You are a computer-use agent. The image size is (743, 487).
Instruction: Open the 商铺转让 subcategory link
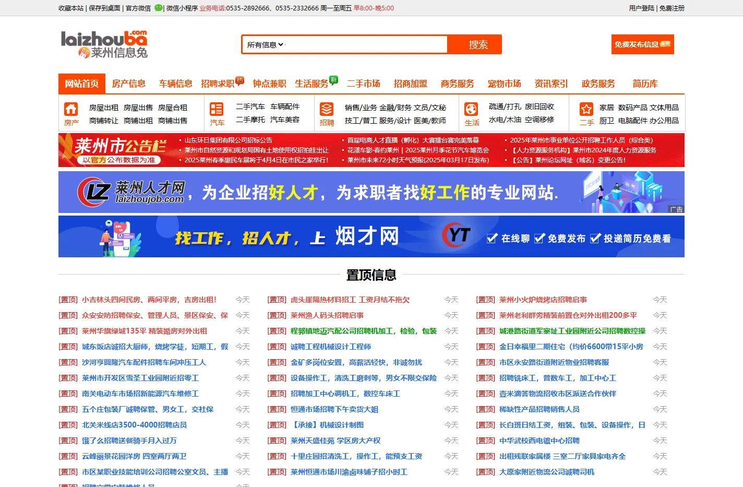[104, 121]
